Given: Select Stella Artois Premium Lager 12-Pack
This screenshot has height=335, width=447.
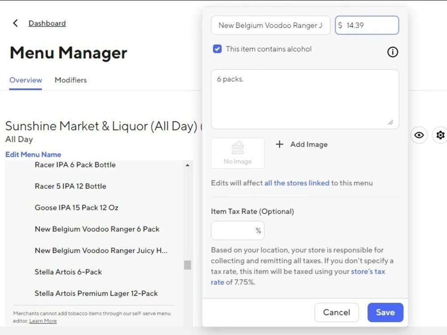Looking at the screenshot, I should click(x=96, y=293).
